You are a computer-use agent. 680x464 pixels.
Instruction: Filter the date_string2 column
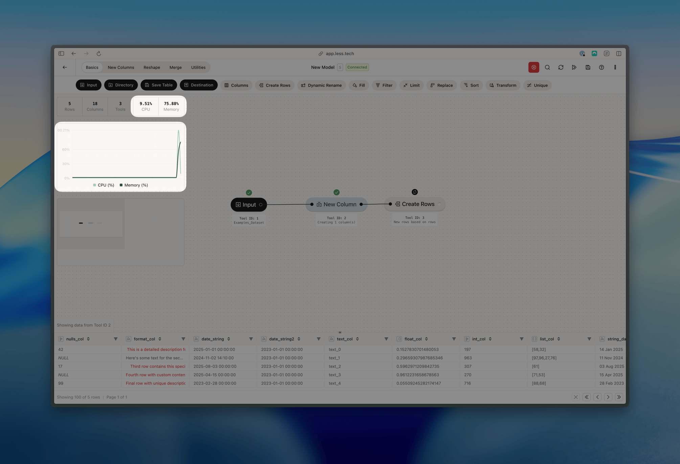coord(318,339)
